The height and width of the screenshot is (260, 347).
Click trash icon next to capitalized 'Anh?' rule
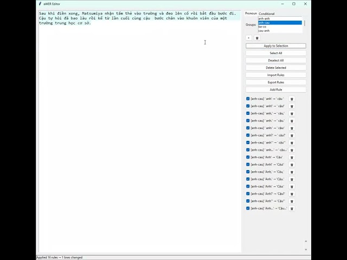click(x=292, y=194)
